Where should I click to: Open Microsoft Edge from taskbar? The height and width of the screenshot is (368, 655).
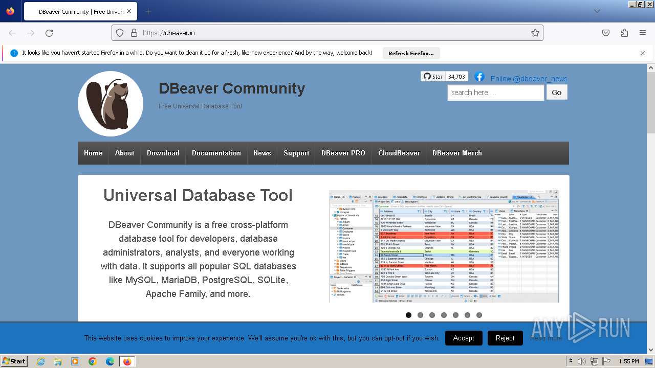[x=110, y=361]
